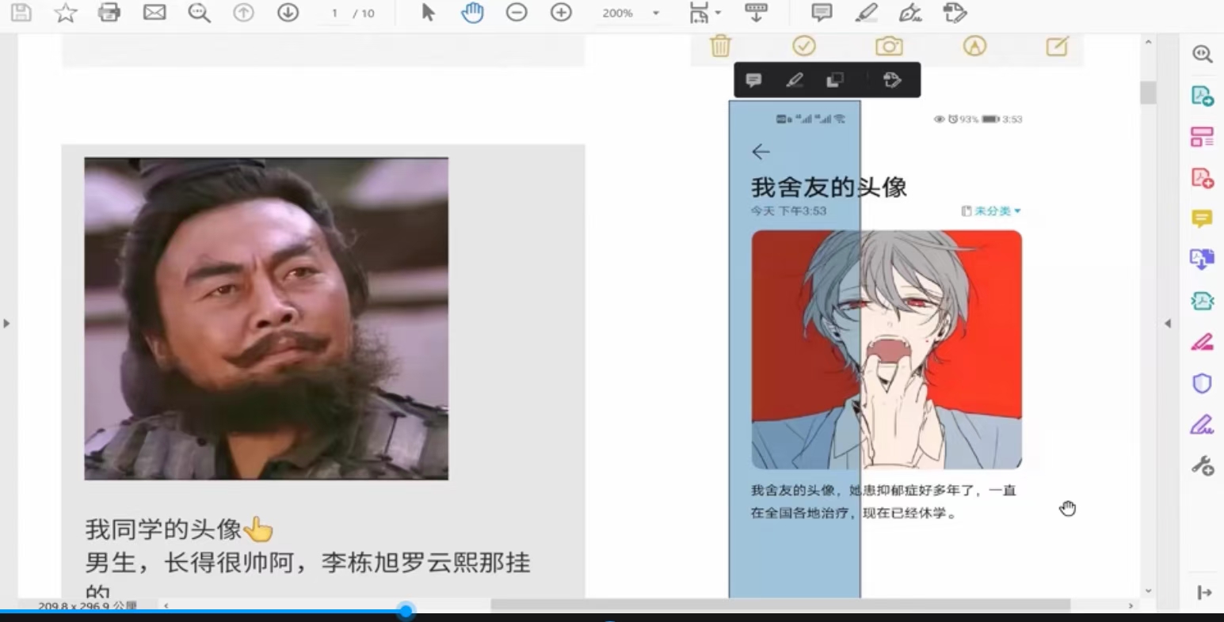Collapse the right tools sidebar arrow
This screenshot has height=622, width=1224.
1204,593
